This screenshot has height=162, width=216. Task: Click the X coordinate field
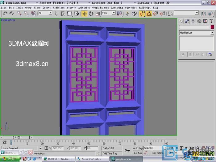tap(58, 148)
